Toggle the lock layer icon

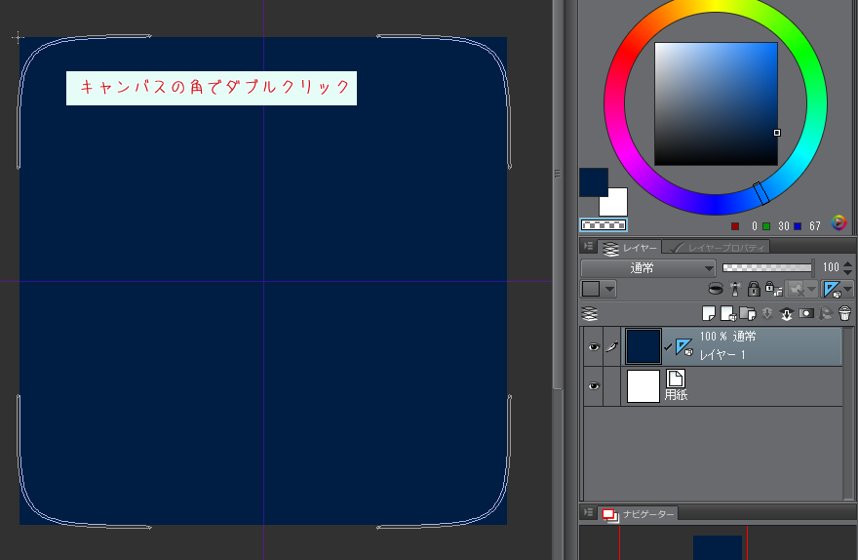(x=753, y=289)
